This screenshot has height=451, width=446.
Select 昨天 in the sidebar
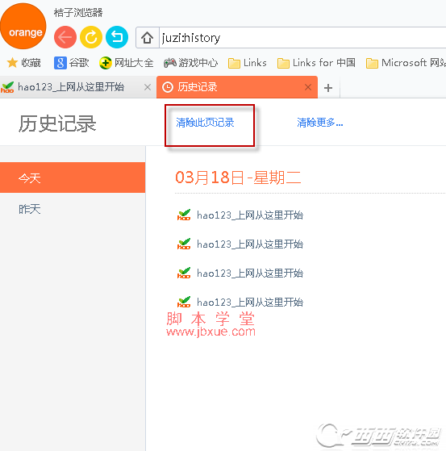(x=73, y=209)
